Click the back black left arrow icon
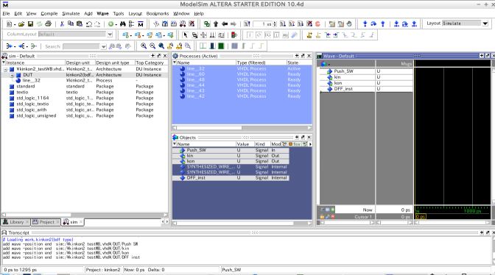This screenshot has width=495, height=275. tap(225, 24)
